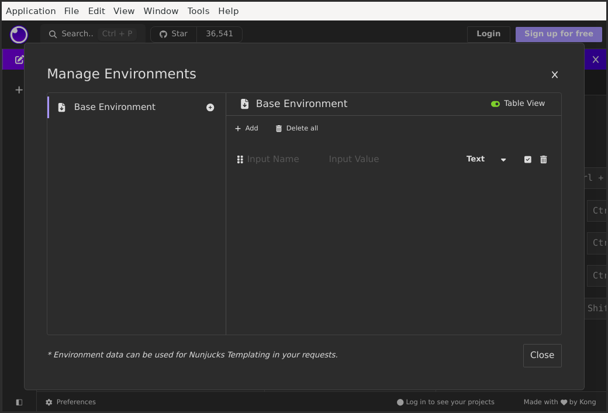
Task: Click the Add variable button
Action: click(247, 129)
